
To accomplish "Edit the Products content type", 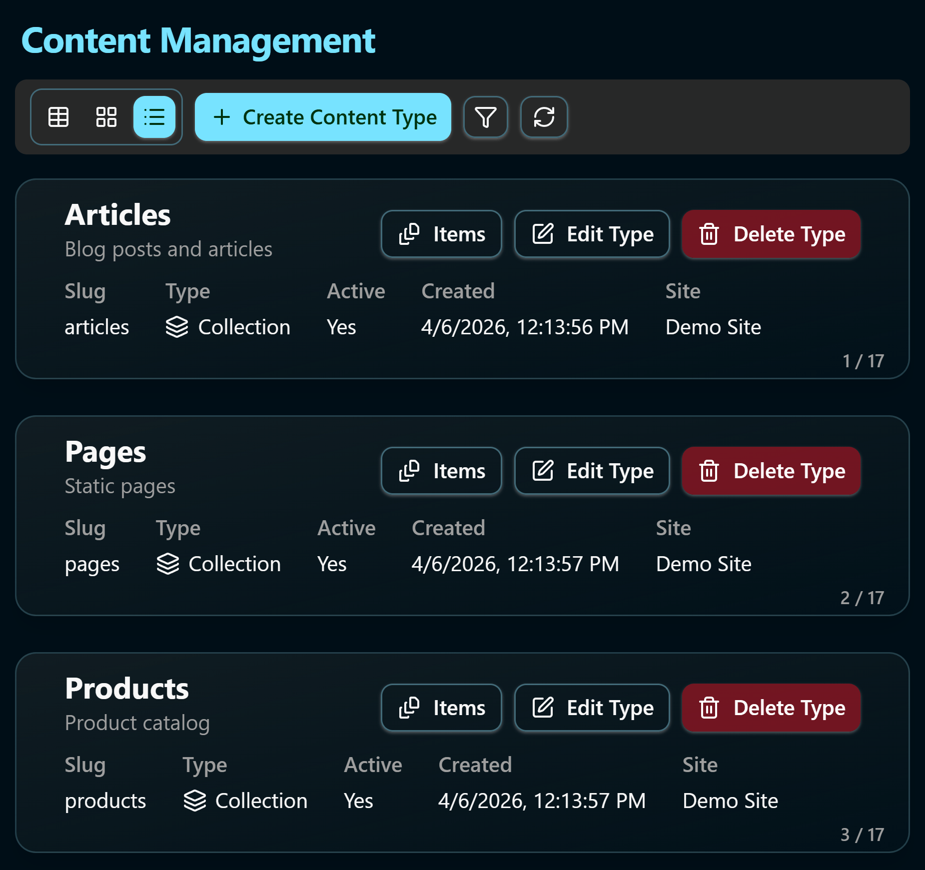I will pyautogui.click(x=592, y=708).
